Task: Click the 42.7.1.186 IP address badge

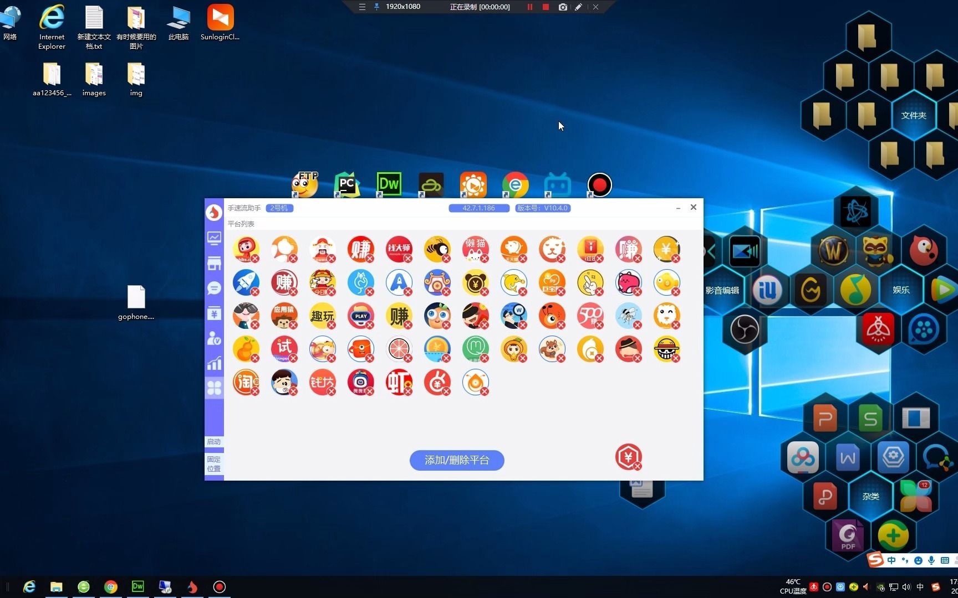Action: point(479,208)
